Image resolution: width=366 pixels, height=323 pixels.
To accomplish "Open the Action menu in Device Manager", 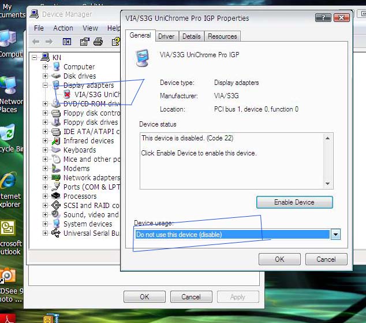I will 63,28.
